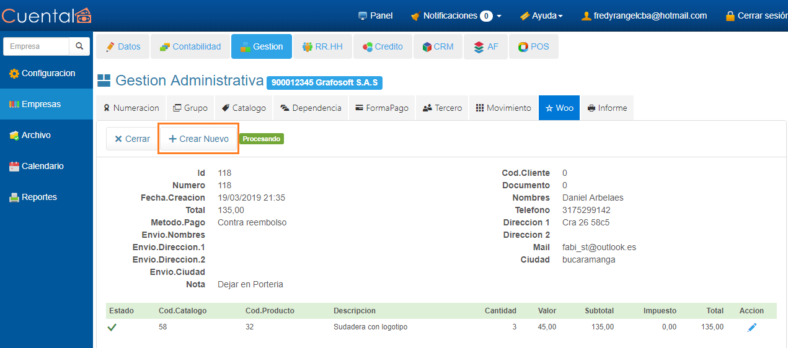Go to the RR.HH module
This screenshot has height=348, width=788.
pyautogui.click(x=321, y=46)
